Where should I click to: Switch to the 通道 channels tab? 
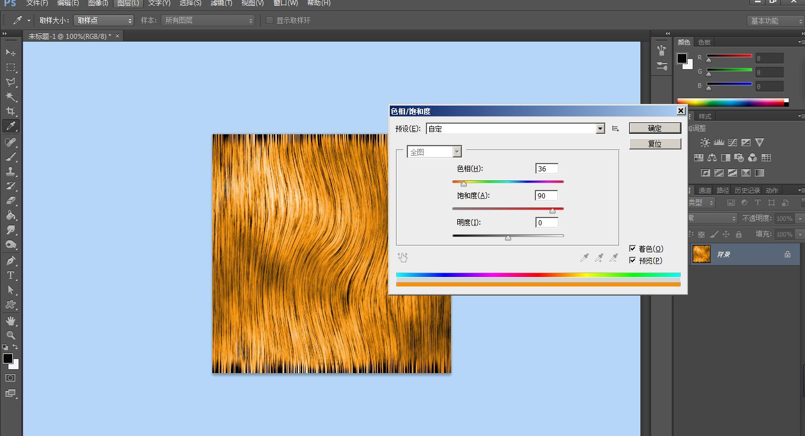704,190
